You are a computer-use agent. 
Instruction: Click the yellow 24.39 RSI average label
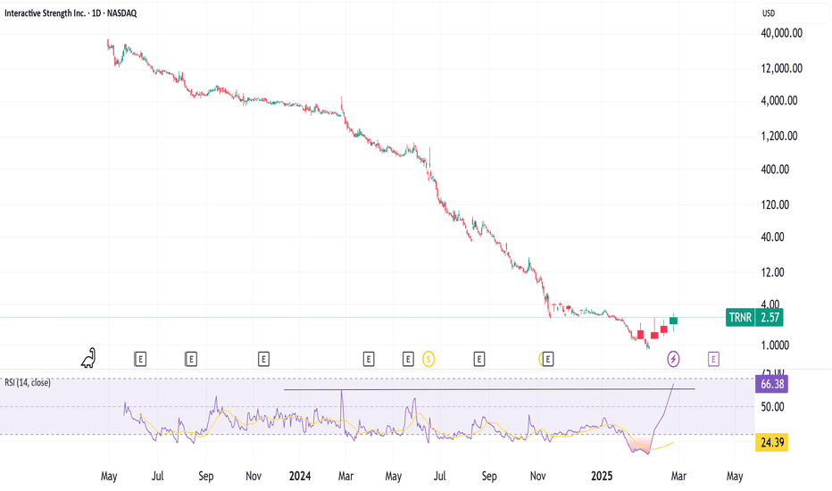771,442
